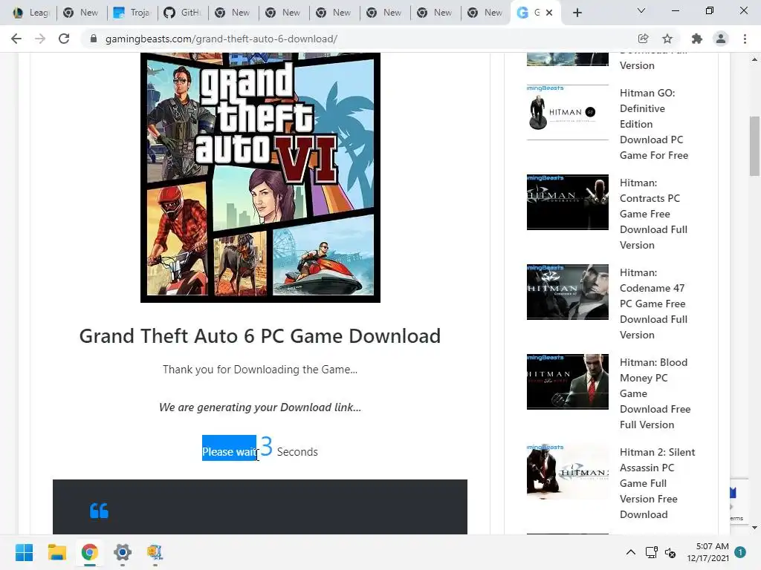This screenshot has width=761, height=570.
Task: Click the muted volume tray icon
Action: click(670, 552)
